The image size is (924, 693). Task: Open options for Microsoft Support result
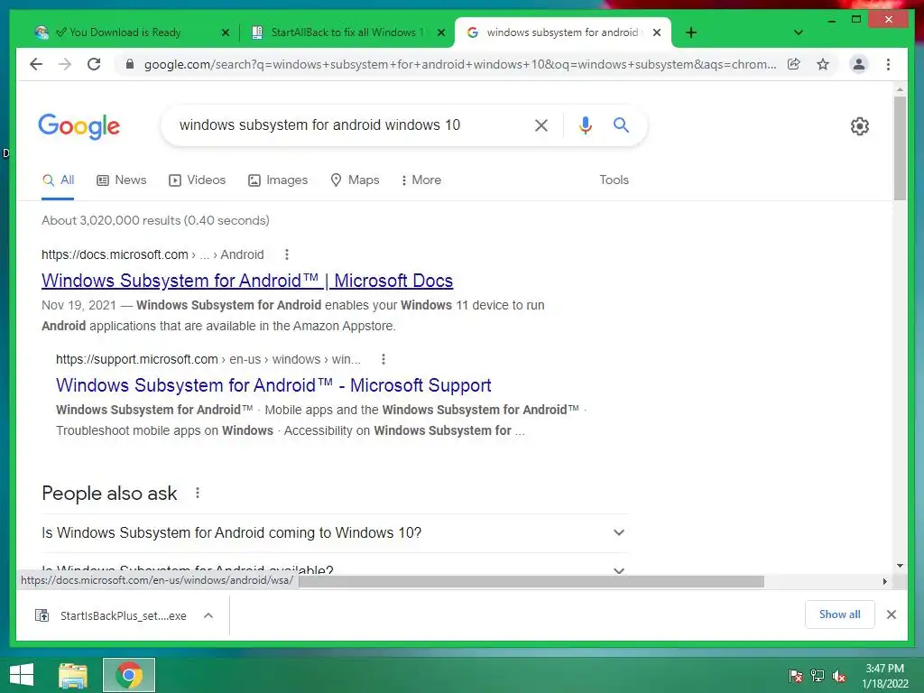pos(383,359)
